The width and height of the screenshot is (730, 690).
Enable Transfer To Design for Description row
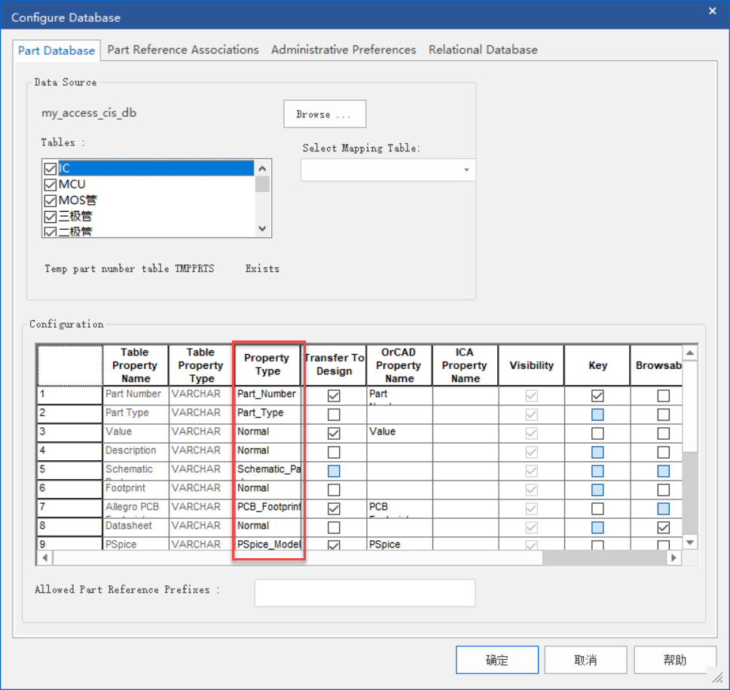[x=334, y=452]
